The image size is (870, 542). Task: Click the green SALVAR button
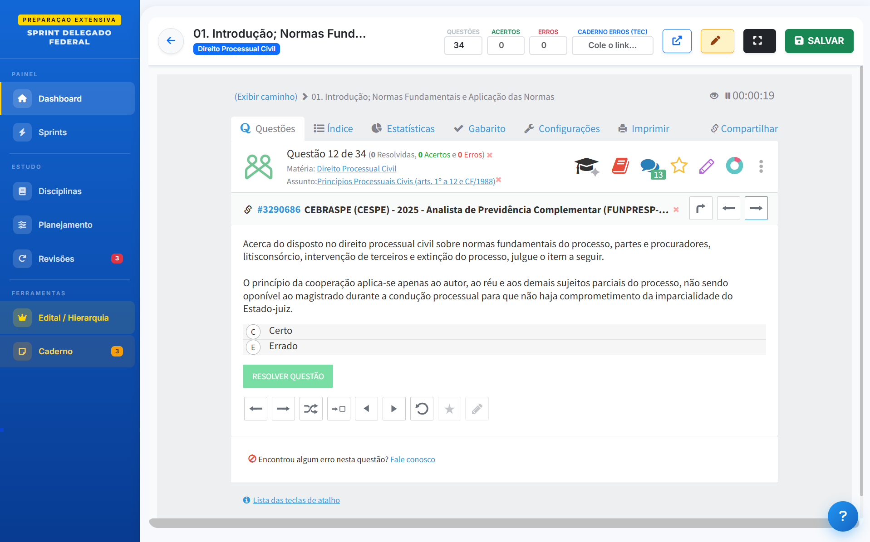point(819,41)
